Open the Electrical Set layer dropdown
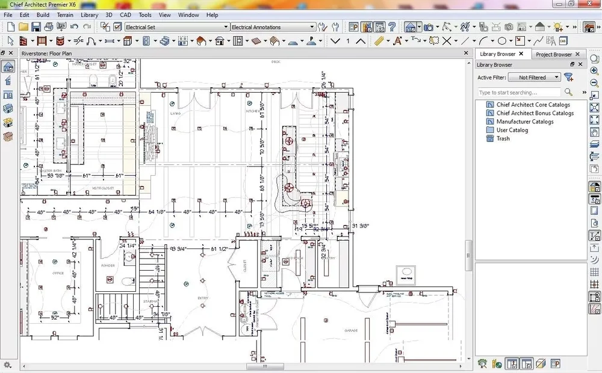 click(x=177, y=27)
